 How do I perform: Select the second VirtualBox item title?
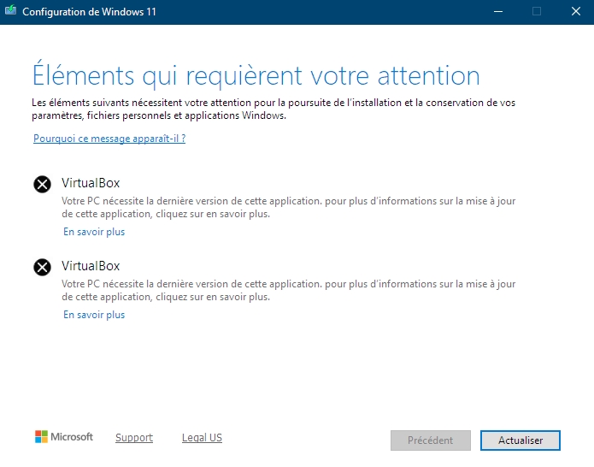91,266
